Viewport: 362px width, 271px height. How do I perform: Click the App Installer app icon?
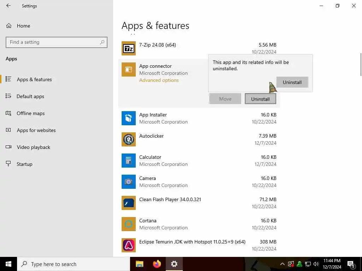tap(129, 118)
